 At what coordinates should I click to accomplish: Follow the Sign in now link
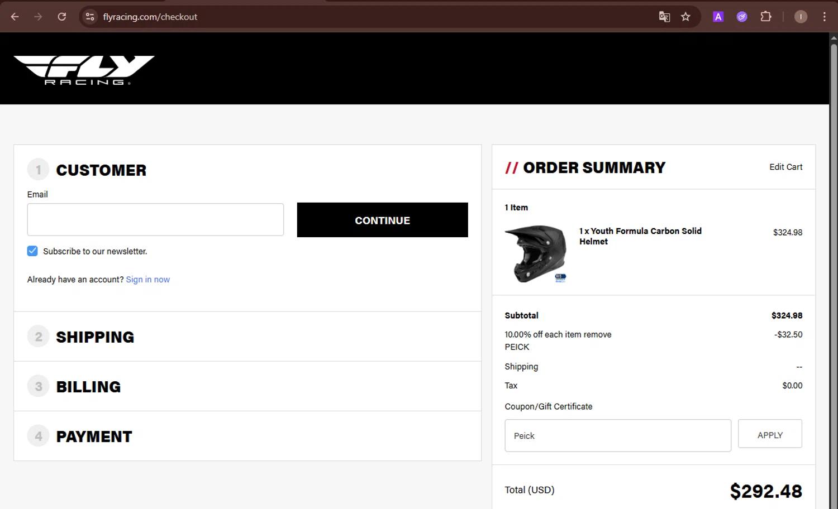pyautogui.click(x=147, y=280)
